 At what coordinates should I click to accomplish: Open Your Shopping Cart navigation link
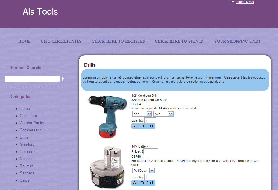click(237, 42)
